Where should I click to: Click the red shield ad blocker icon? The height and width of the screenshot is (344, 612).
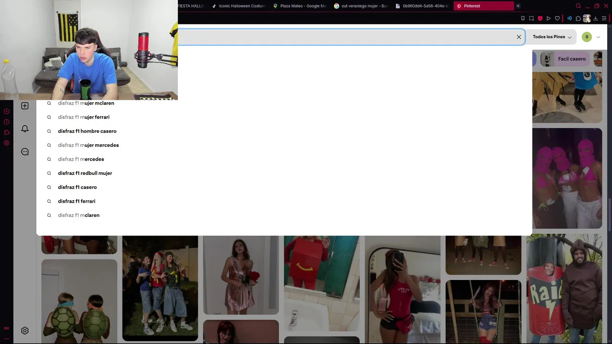(x=540, y=19)
